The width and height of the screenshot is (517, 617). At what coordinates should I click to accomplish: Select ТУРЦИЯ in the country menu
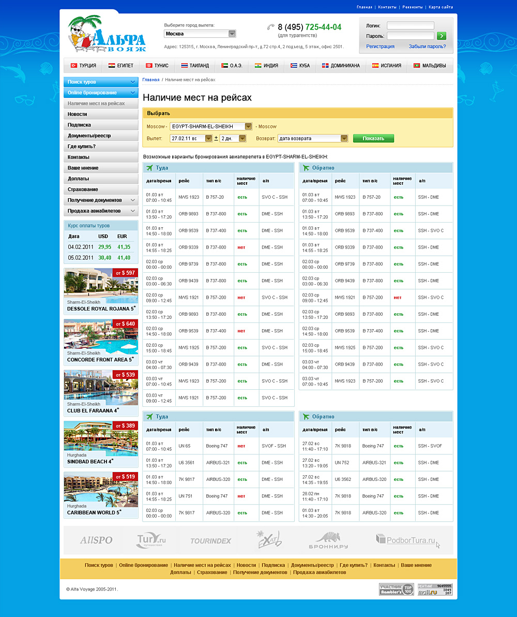coord(83,66)
